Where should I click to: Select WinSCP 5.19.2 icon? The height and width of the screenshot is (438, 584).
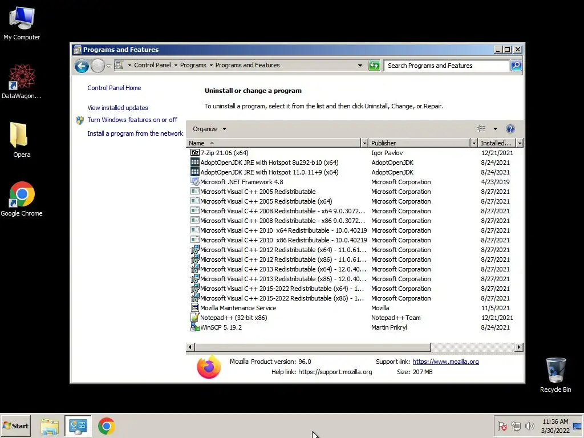pos(195,327)
